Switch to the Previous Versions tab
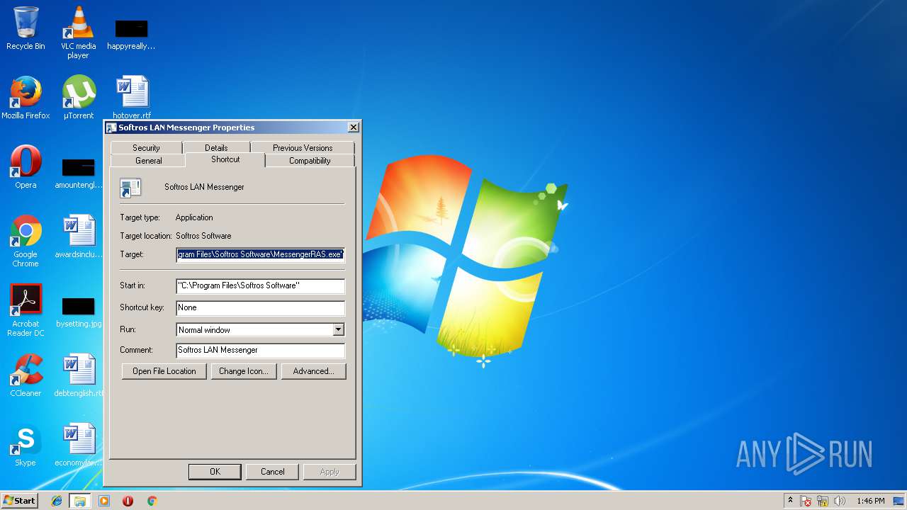Image resolution: width=907 pixels, height=510 pixels. 303,147
